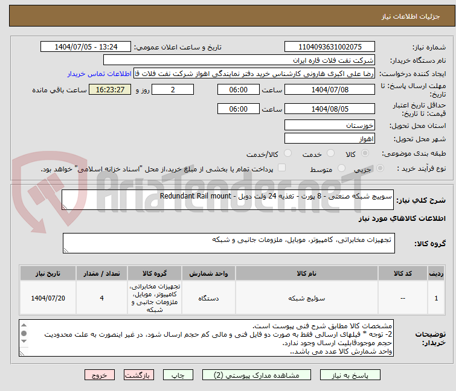The image size is (456, 391).
Task: Click the remaining days field showing 2
Action: [x=173, y=89]
